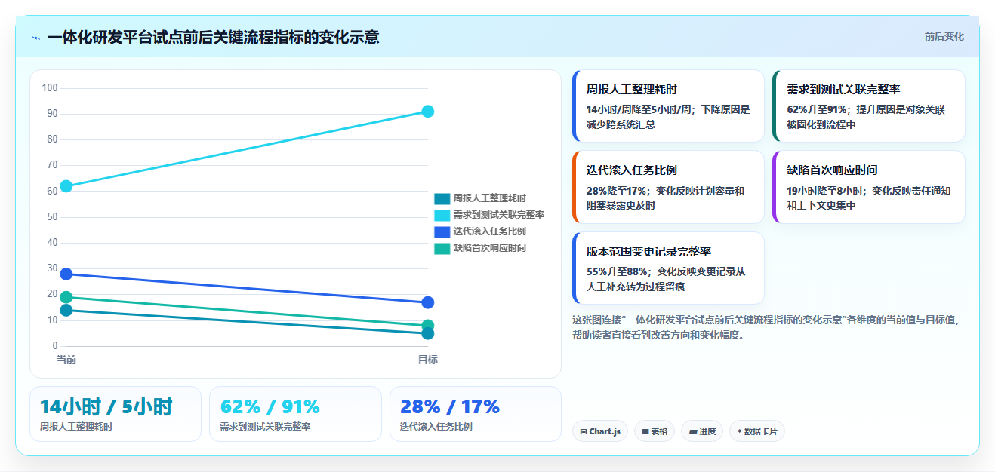This screenshot has width=995, height=472.
Task: Click the teal 5 data point at 目标
Action: click(427, 333)
